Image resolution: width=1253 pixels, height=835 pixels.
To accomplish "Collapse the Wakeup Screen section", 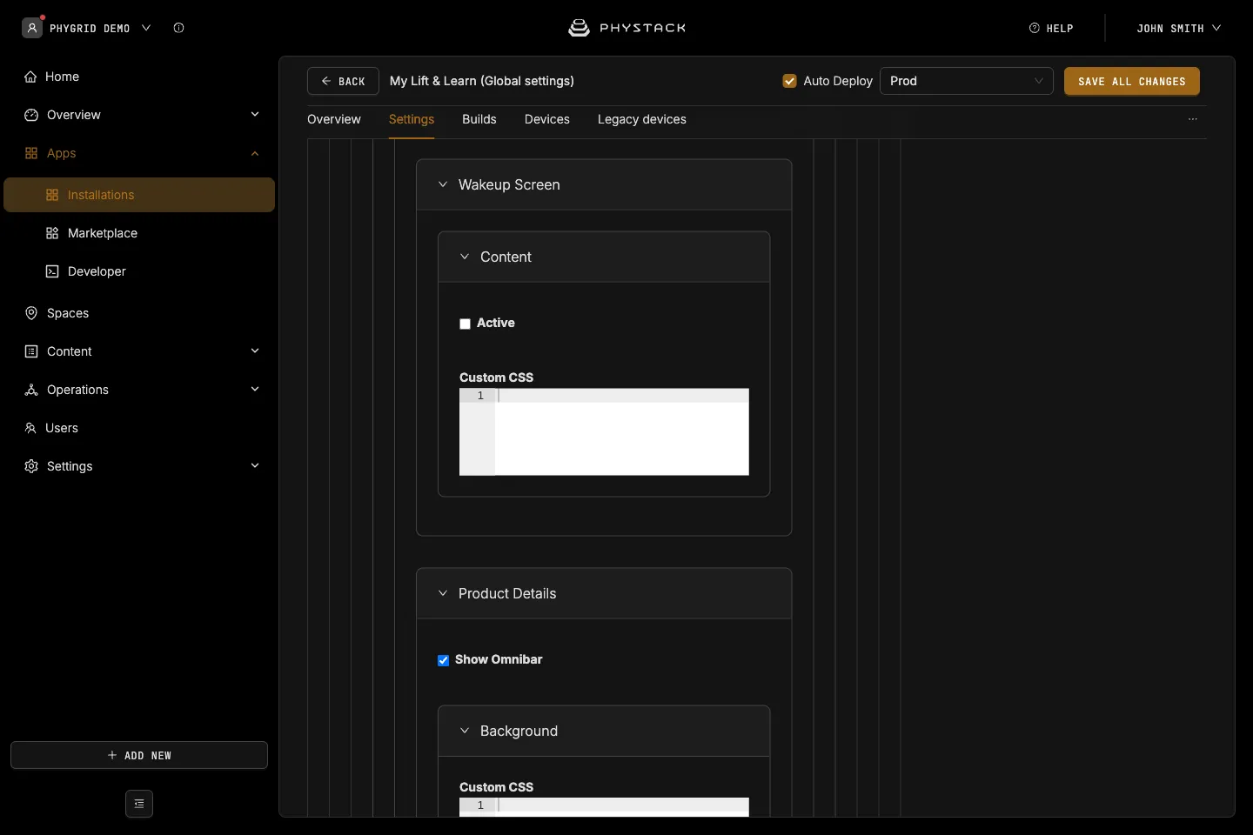I will click(443, 184).
